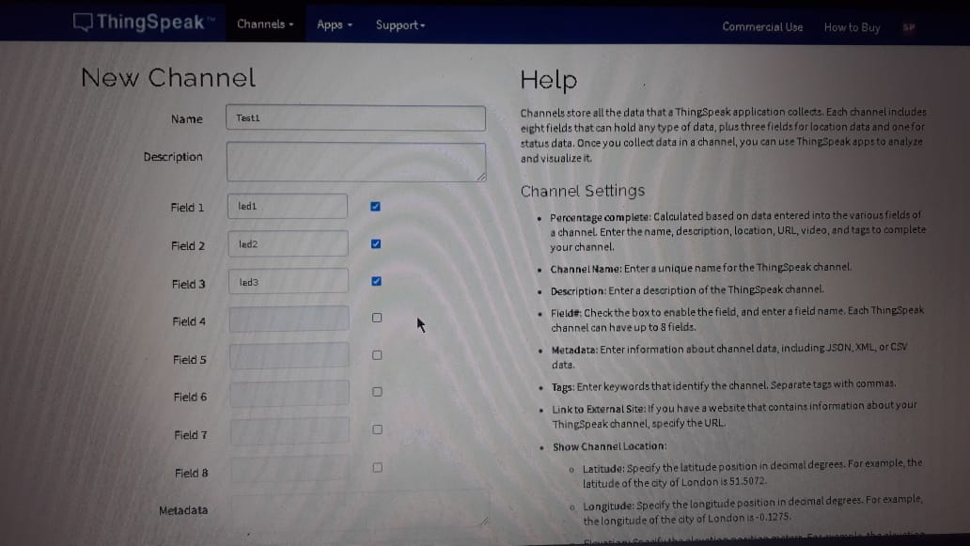Click the 'Show Channel Location:' help term
The width and height of the screenshot is (970, 546).
(x=610, y=446)
